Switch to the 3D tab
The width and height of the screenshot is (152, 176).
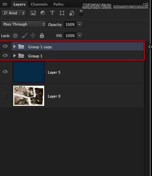click(5, 4)
